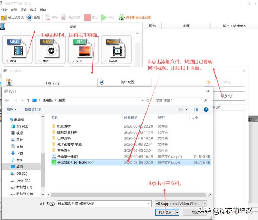
Task: Open the 帮助 menu
Action: [43, 10]
